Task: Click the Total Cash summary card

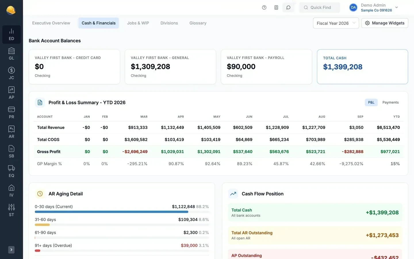Action: tap(363, 67)
